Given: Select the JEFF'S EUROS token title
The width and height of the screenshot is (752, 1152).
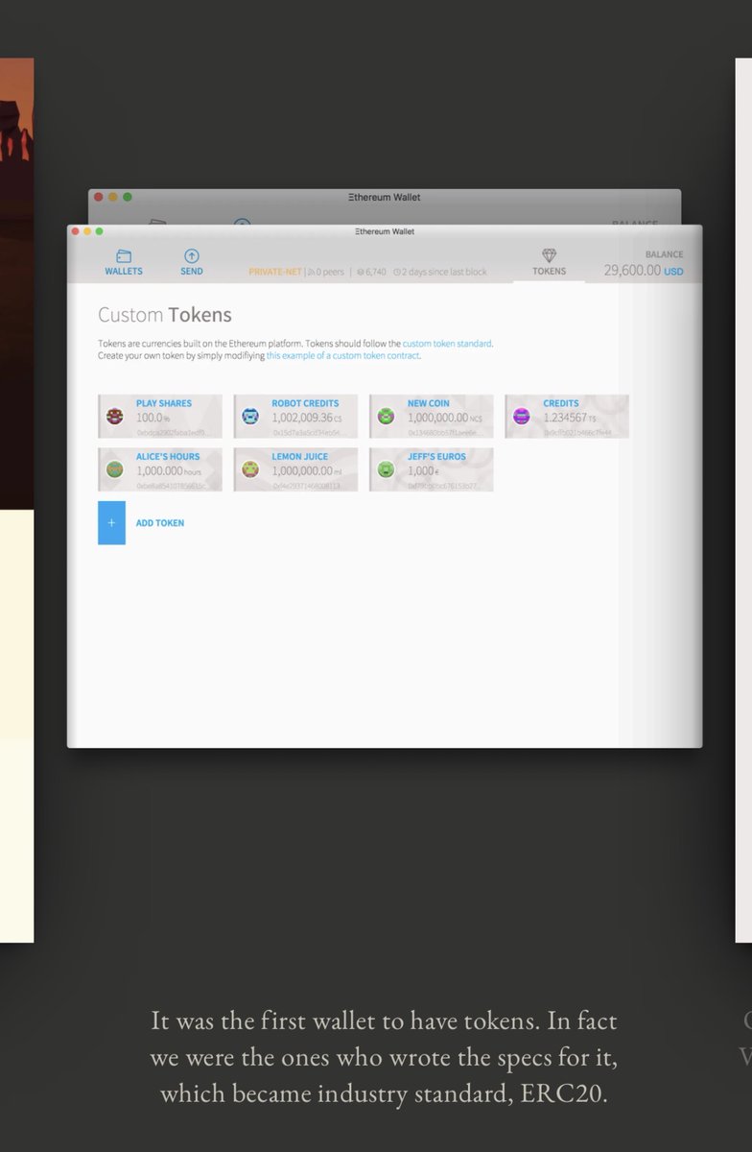Looking at the screenshot, I should (x=436, y=457).
